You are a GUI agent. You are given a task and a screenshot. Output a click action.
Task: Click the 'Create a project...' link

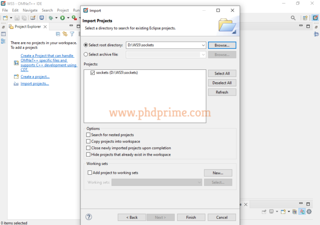(35, 76)
